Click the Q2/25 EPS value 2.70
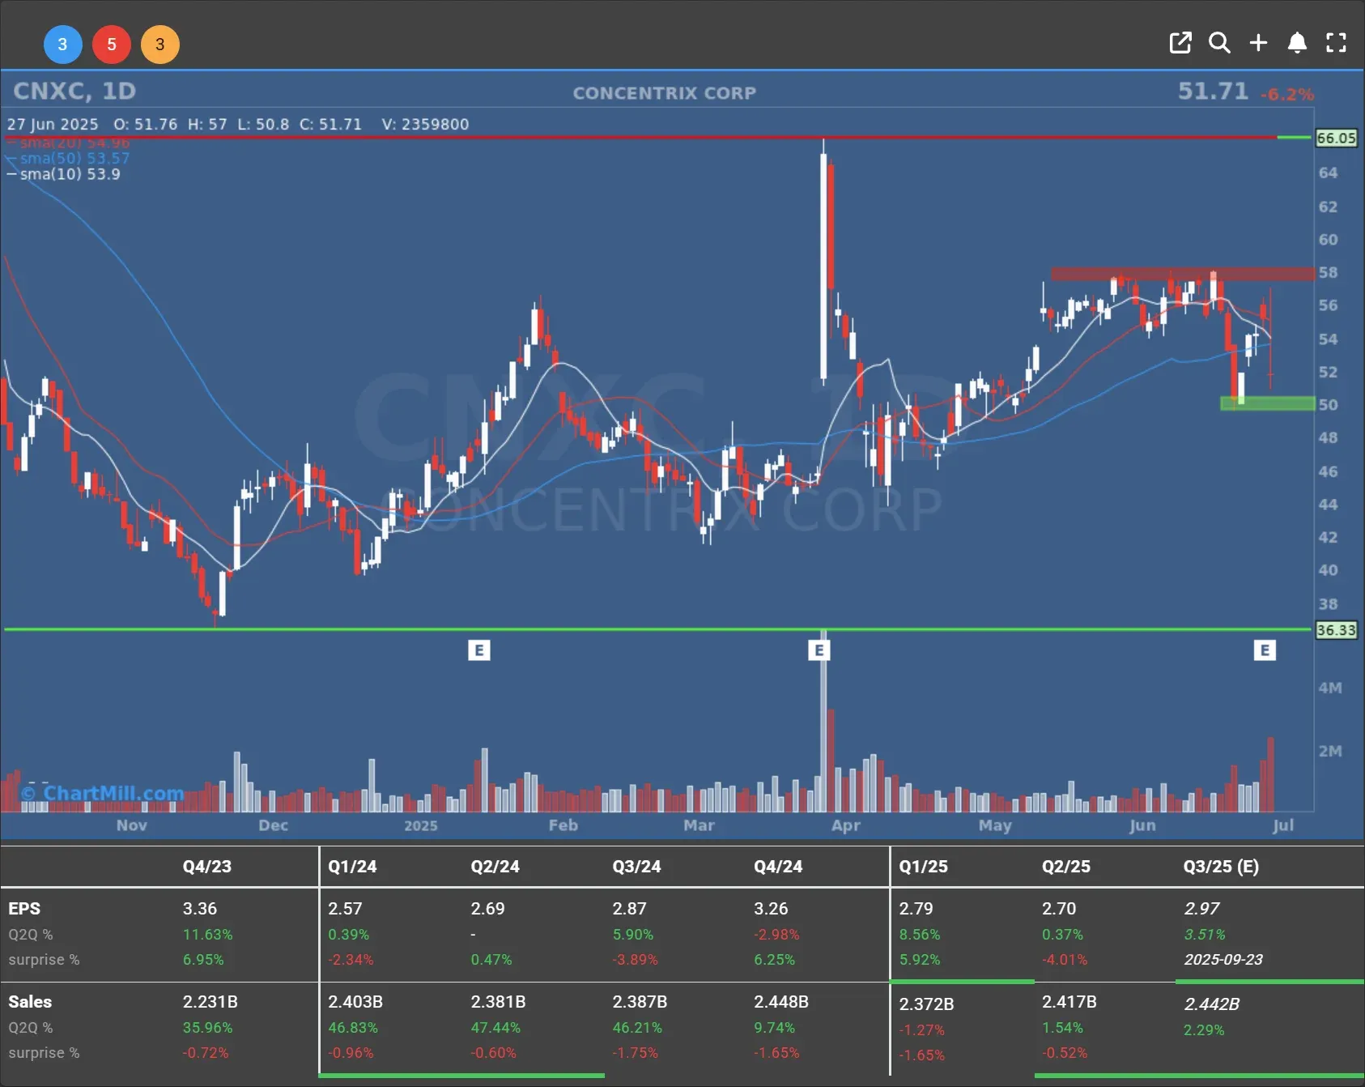Viewport: 1365px width, 1087px height. pyautogui.click(x=1059, y=909)
